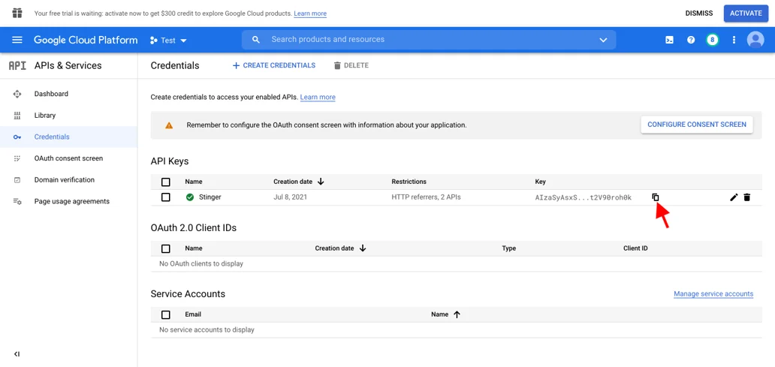
Task: Click the Client ID column header
Action: [x=635, y=248]
